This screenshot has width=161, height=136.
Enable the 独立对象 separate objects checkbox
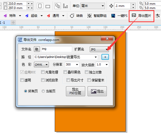pos(87,72)
